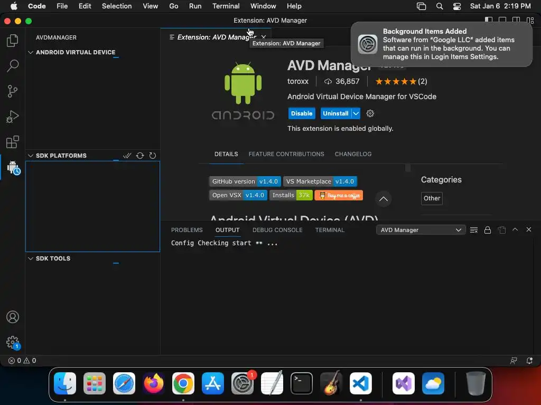Screen dimensions: 541x405
Task: Click the Installs 37k badge
Action: click(x=291, y=195)
